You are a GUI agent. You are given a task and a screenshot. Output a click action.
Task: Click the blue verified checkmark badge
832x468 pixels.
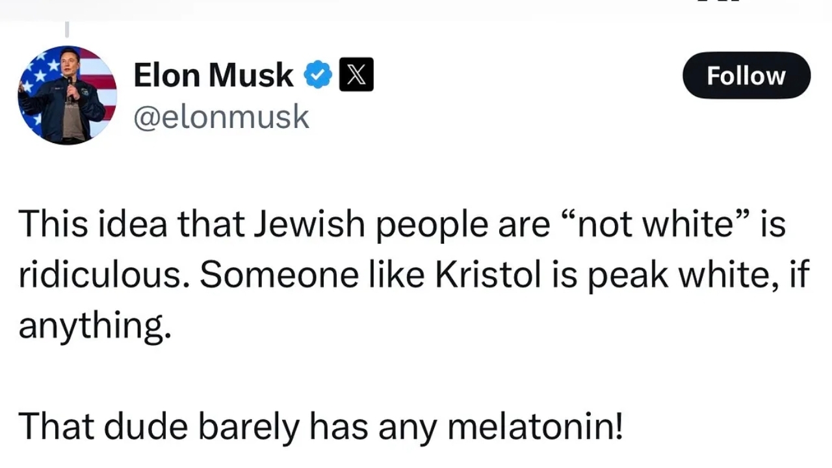(x=318, y=75)
